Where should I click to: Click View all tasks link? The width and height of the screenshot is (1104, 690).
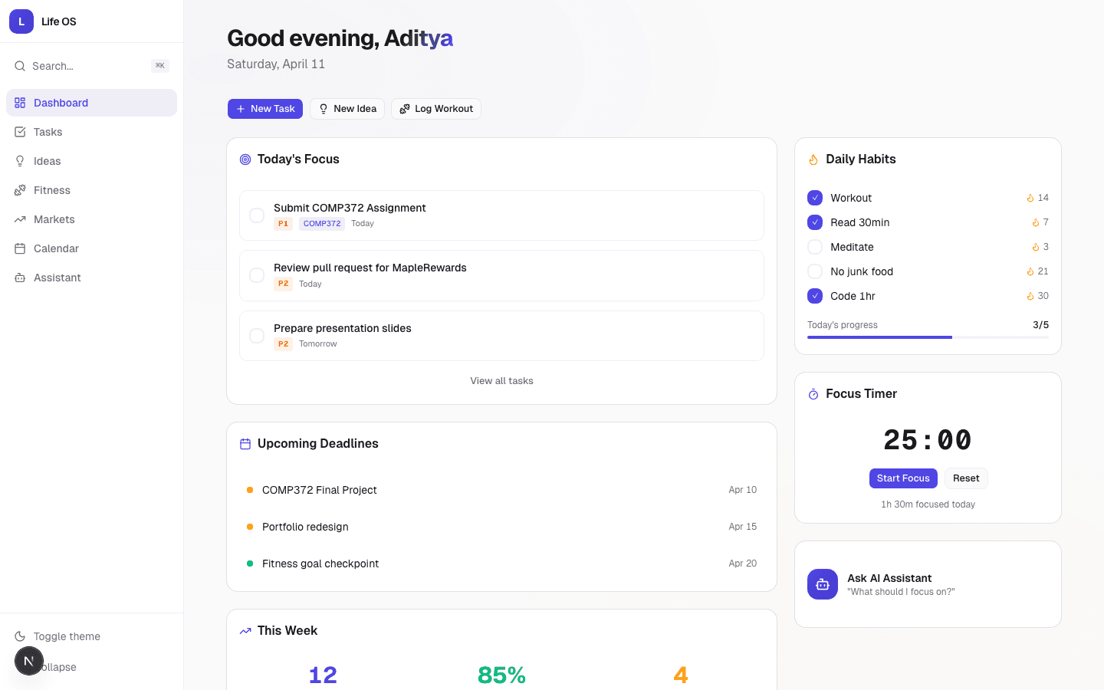click(x=501, y=380)
